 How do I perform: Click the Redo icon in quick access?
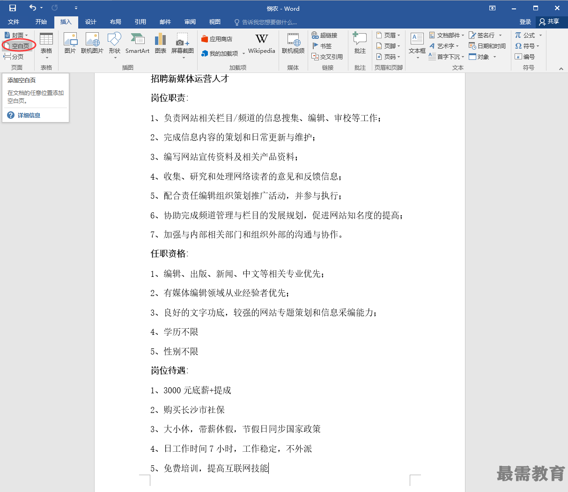point(55,8)
